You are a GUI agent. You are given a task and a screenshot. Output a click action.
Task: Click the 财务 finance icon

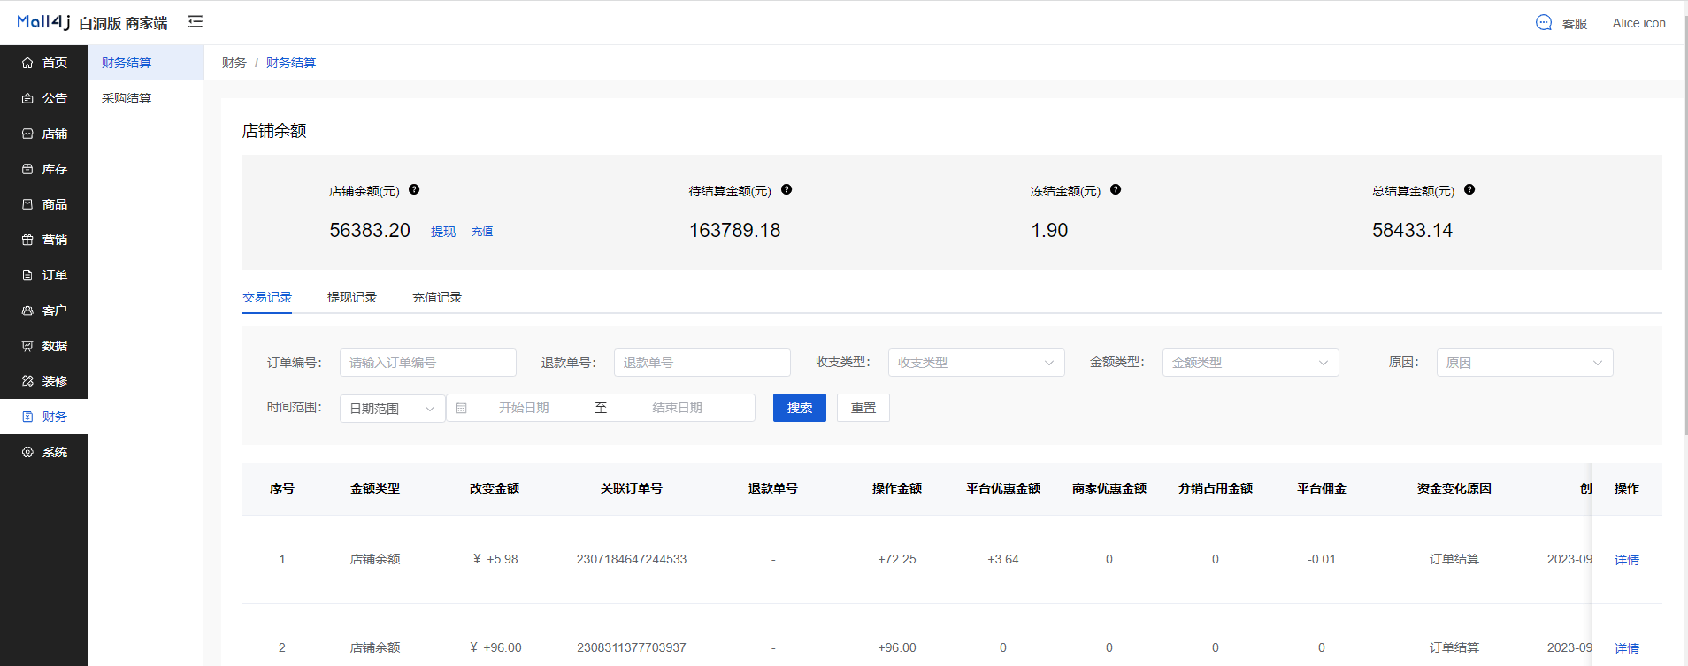point(27,417)
